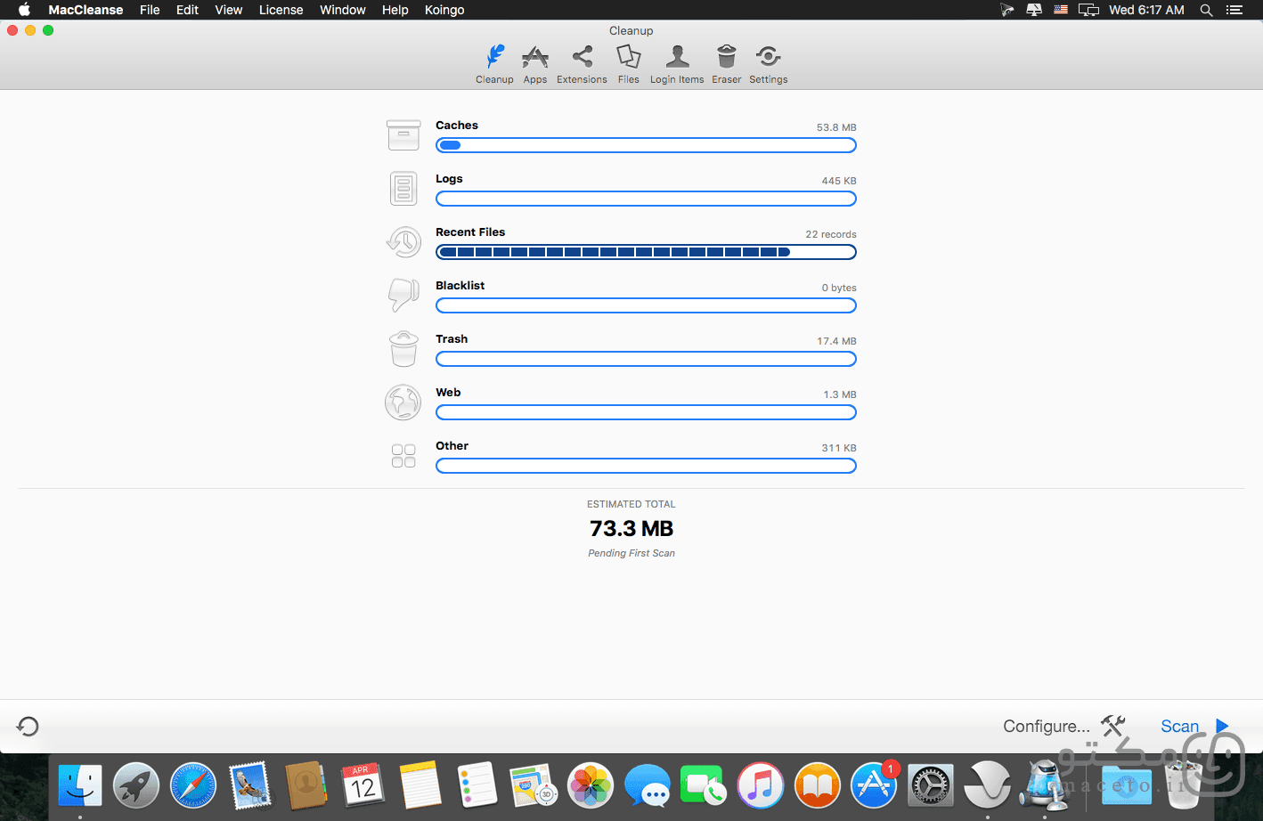Click the 73.3 MB estimated total
The height and width of the screenshot is (821, 1263).
[631, 529]
